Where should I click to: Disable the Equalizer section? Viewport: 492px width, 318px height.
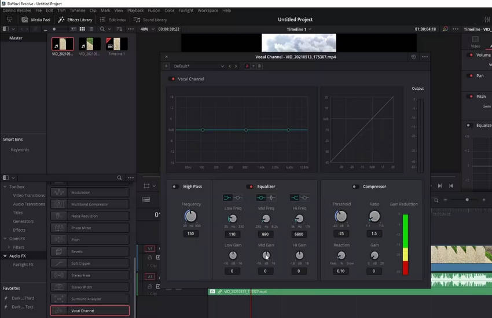250,187
